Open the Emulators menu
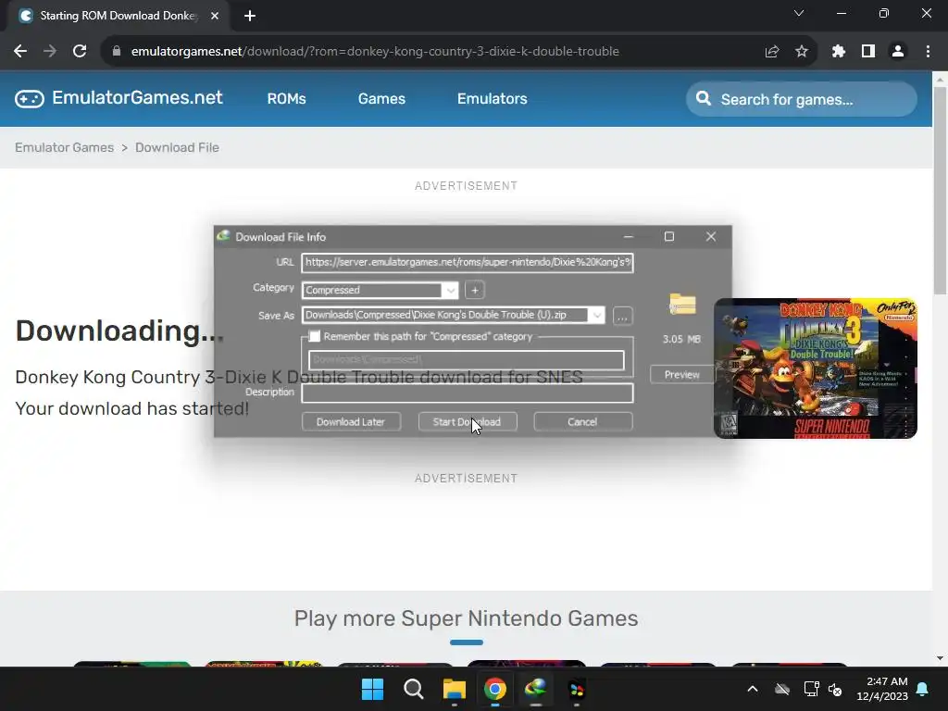The image size is (948, 711). (493, 98)
